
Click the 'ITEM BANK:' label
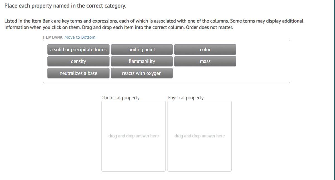[x=53, y=37]
